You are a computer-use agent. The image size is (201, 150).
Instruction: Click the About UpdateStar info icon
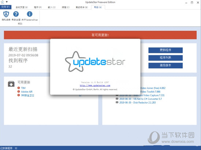pyautogui.click(x=30, y=14)
